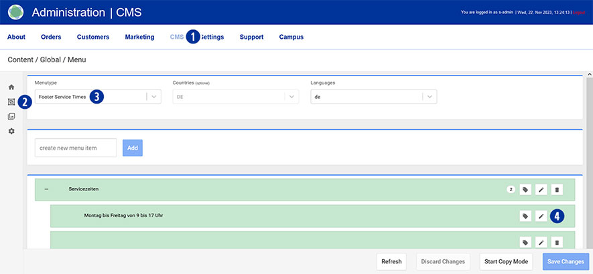Focus the create new menu item field
Screen dimensions: 593x274
point(76,148)
